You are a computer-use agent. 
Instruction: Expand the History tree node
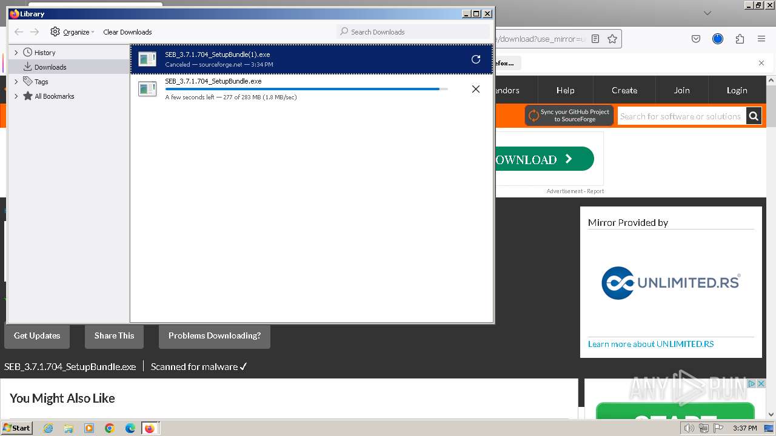coord(16,53)
